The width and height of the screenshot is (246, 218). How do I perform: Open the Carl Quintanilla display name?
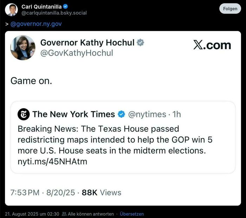pyautogui.click(x=41, y=7)
